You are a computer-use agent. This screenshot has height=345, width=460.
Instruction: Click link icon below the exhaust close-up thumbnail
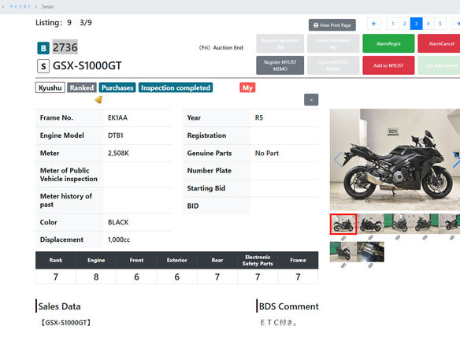coord(370,265)
